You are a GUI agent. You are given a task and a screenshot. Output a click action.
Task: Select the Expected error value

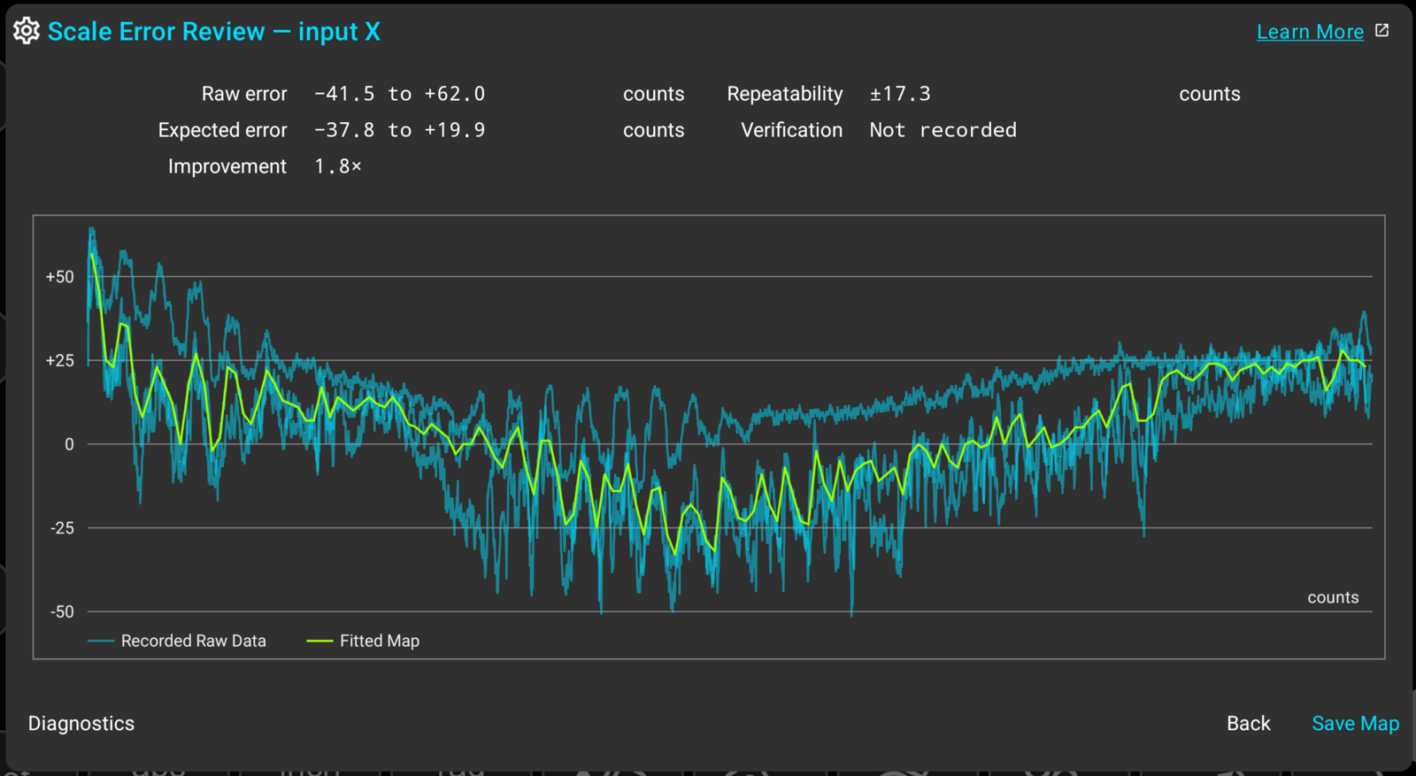tap(399, 130)
